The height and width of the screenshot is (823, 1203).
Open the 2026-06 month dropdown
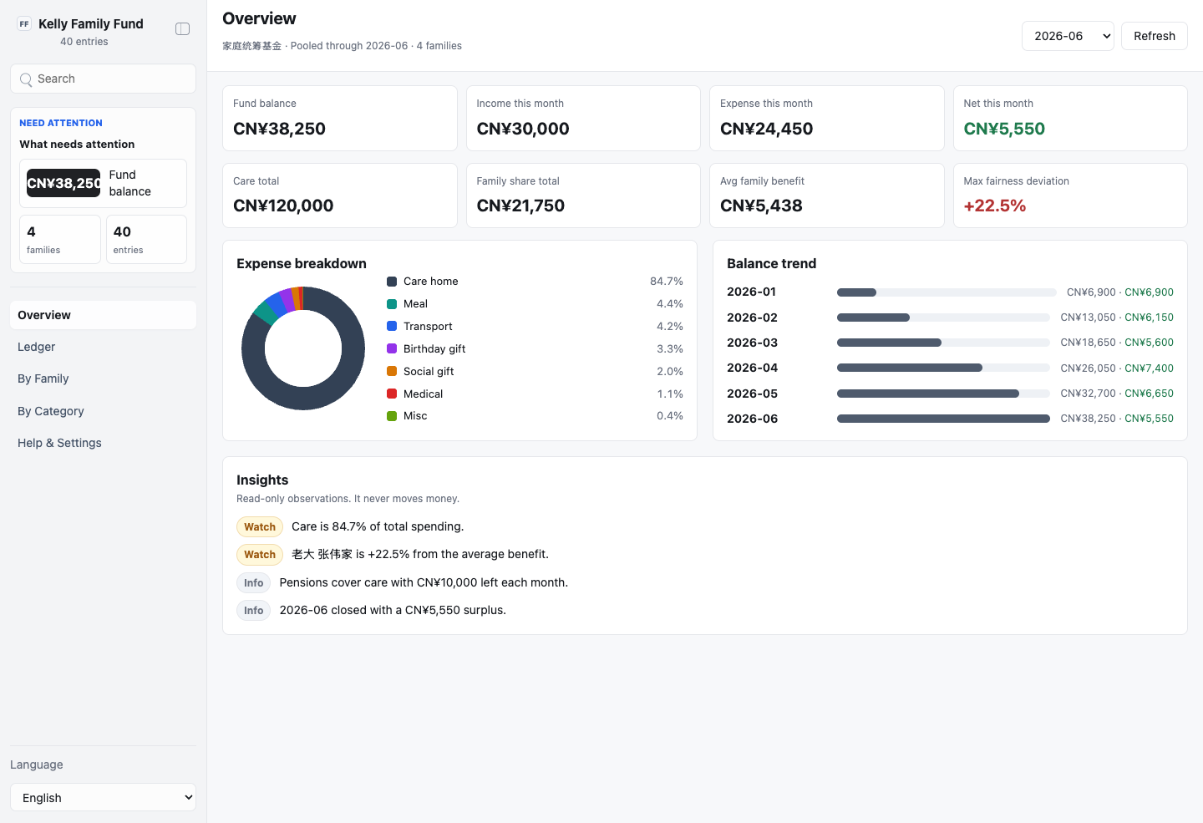[1068, 36]
